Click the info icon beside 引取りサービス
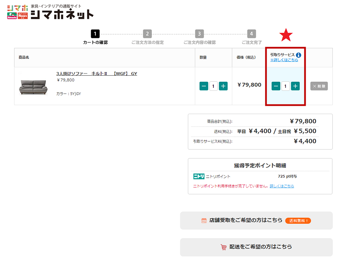Viewport: 339px width, 261px height. (x=299, y=55)
